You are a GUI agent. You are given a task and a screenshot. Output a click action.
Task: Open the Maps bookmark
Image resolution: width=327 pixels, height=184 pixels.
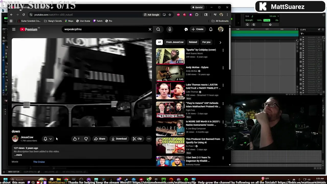coord(69,21)
